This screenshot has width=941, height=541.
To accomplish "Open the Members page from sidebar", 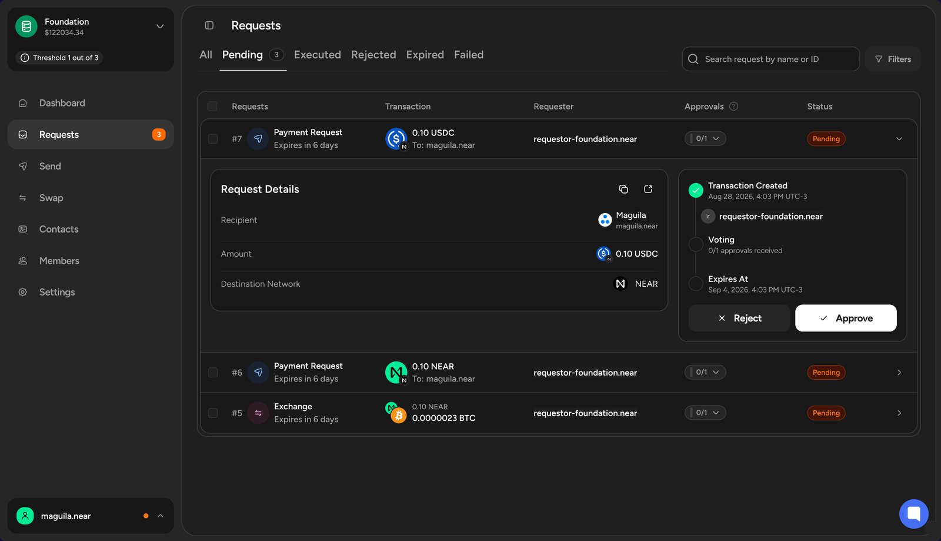I will (x=91, y=261).
